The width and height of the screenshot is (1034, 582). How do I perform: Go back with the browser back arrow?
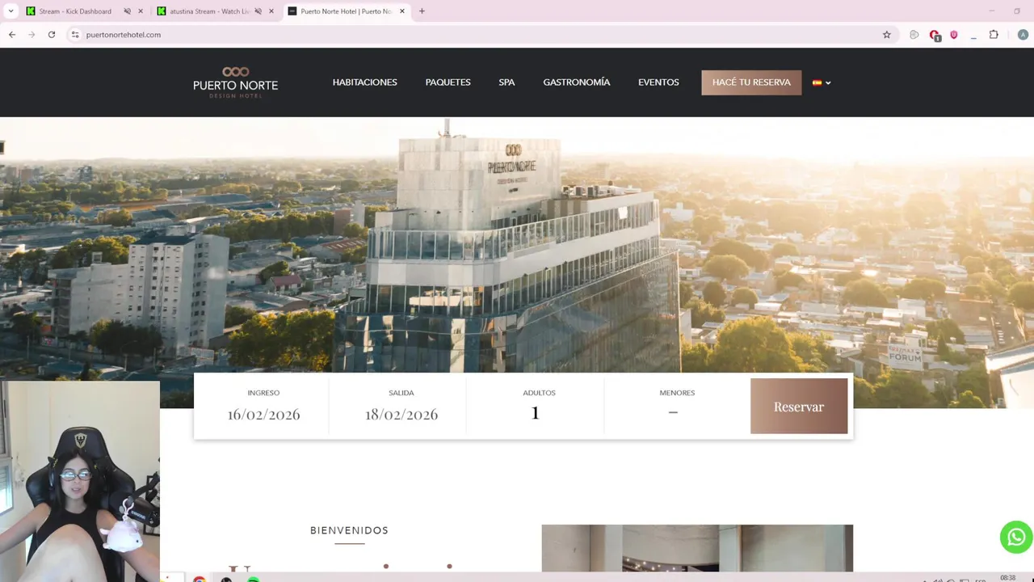click(x=12, y=35)
